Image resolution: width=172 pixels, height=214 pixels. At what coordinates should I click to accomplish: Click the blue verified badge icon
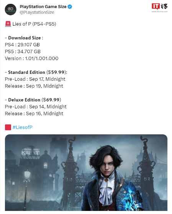click(x=70, y=7)
